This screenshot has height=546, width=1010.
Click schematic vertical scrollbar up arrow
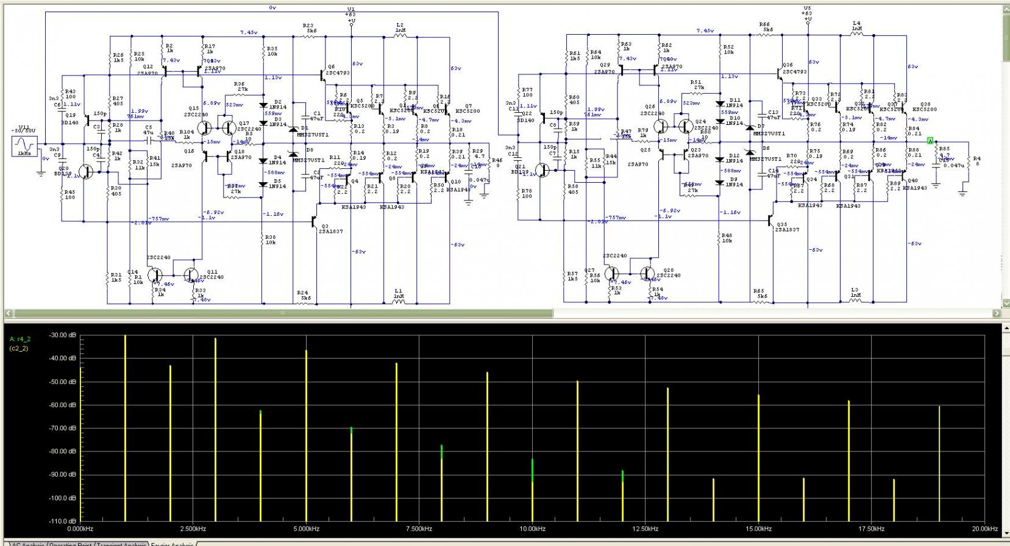point(1006,9)
